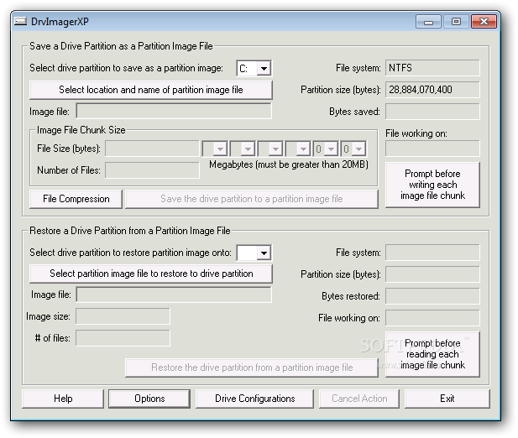The width and height of the screenshot is (518, 438).
Task: Click Restore the drive partition from a partition image file
Action: pyautogui.click(x=252, y=368)
